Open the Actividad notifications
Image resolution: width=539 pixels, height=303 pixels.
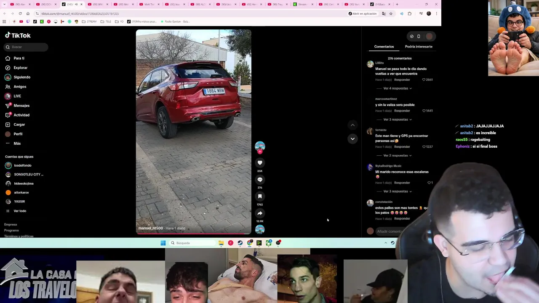[21, 115]
